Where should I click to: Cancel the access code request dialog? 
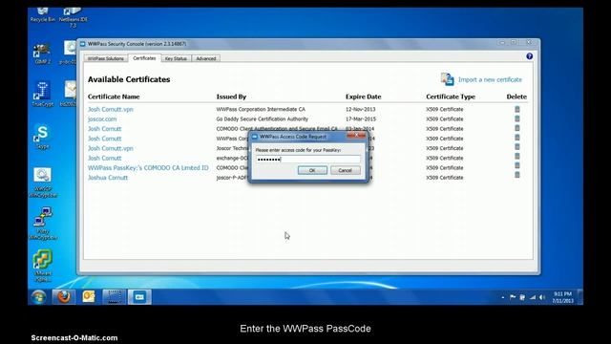click(x=345, y=170)
